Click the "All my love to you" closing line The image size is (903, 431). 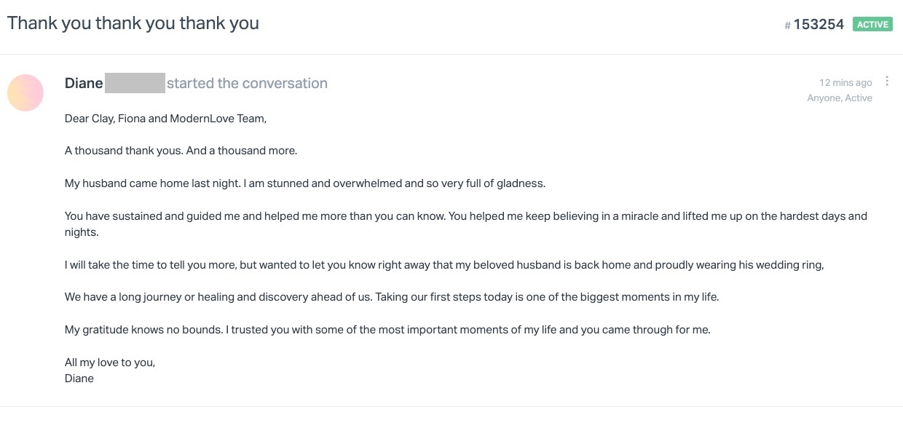(x=110, y=362)
